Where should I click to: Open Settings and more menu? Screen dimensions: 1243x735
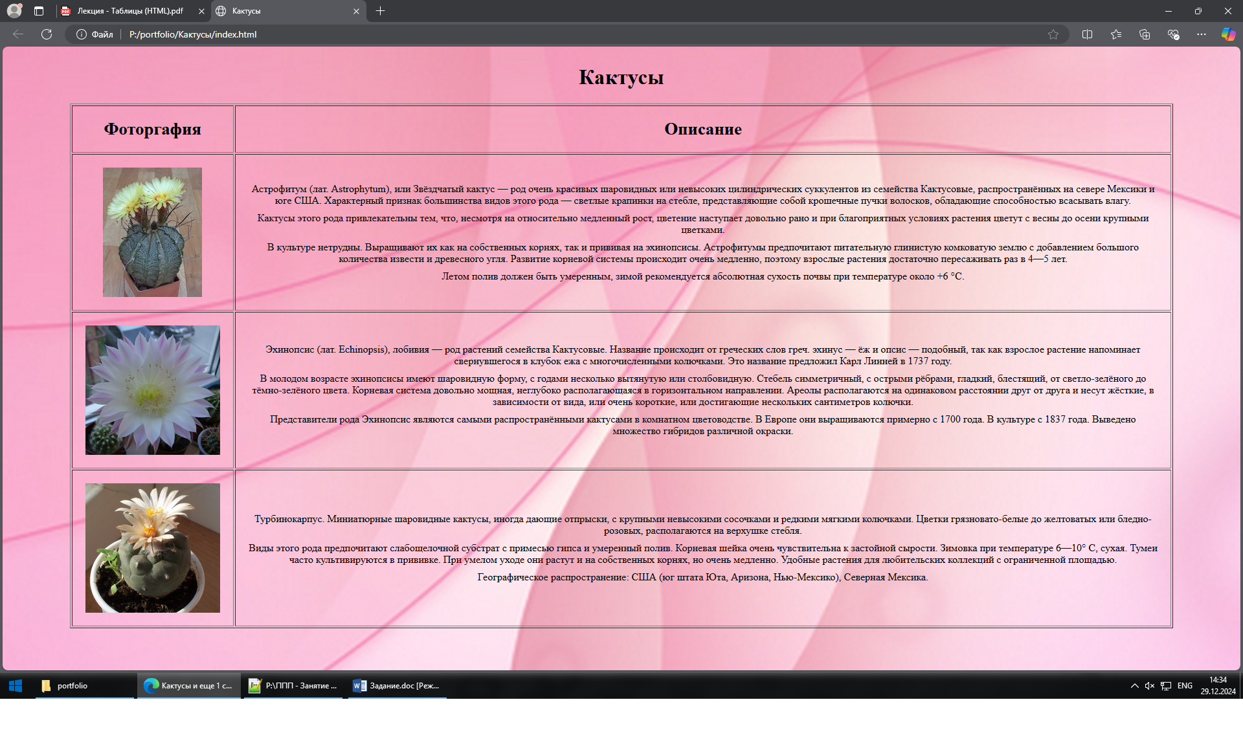(1202, 34)
